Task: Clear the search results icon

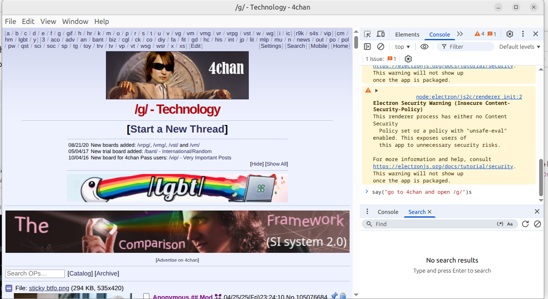Action: pos(537,224)
